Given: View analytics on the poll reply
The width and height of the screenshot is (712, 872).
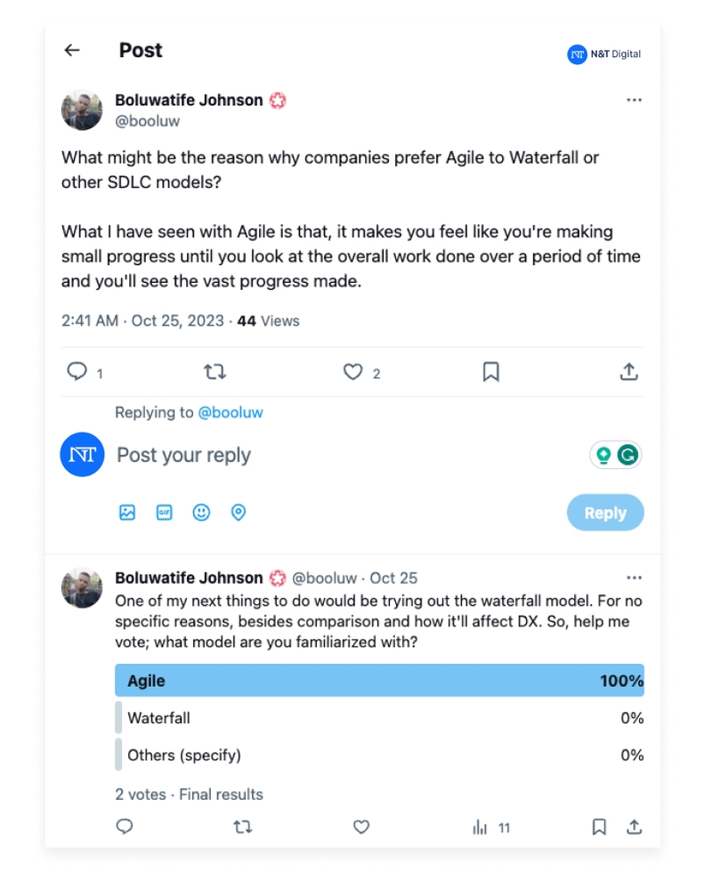Looking at the screenshot, I should [480, 828].
